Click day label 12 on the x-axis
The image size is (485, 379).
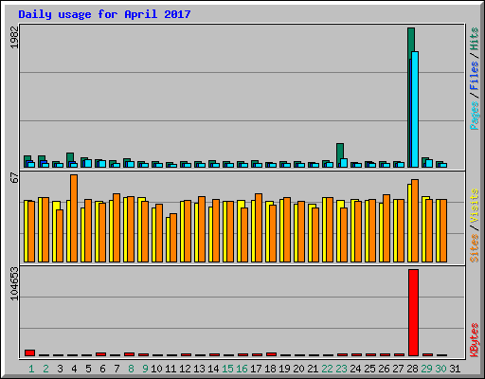pos(185,369)
